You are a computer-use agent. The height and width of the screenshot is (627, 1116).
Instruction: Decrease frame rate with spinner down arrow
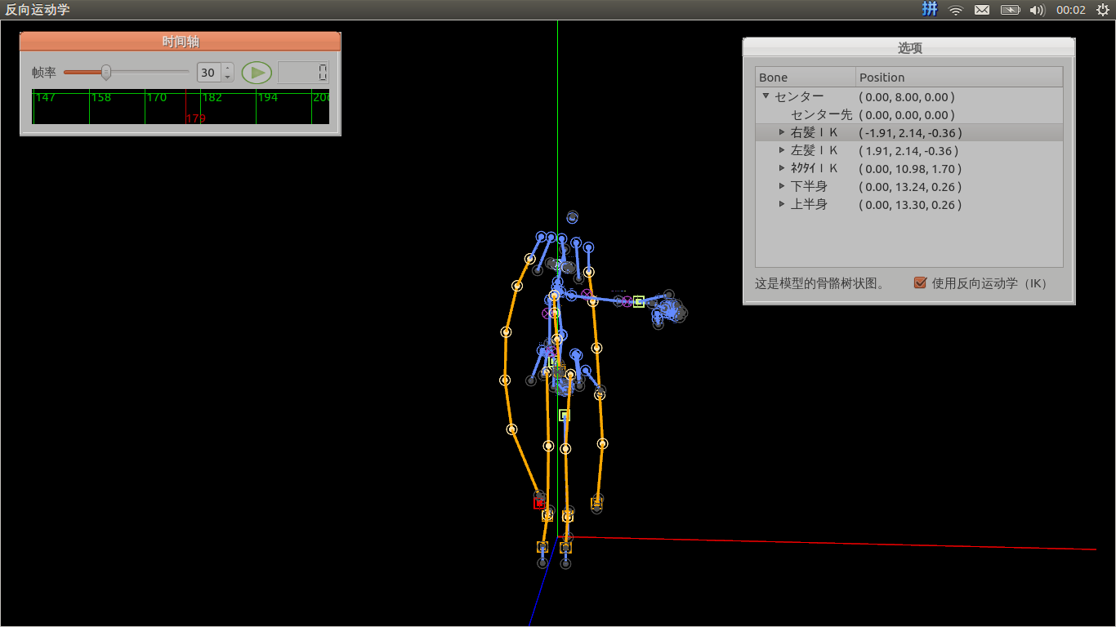(x=227, y=78)
